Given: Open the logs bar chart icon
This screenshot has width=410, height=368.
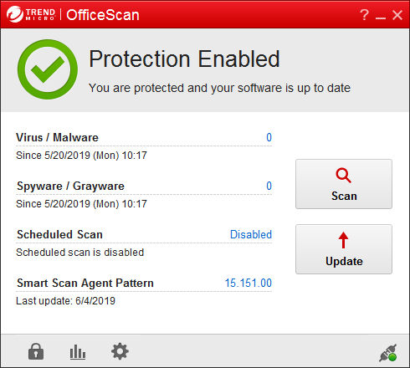Looking at the screenshot, I should pyautogui.click(x=78, y=351).
